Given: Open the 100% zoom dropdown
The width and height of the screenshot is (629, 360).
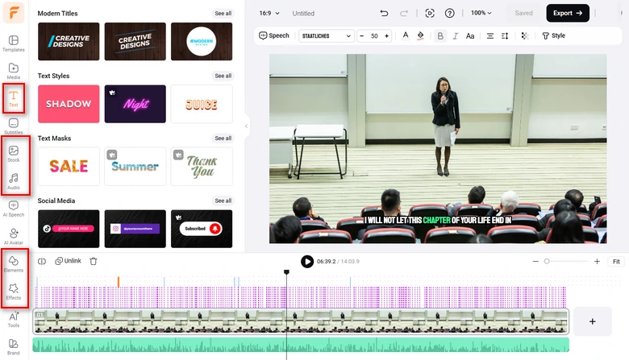Looking at the screenshot, I should (x=481, y=13).
